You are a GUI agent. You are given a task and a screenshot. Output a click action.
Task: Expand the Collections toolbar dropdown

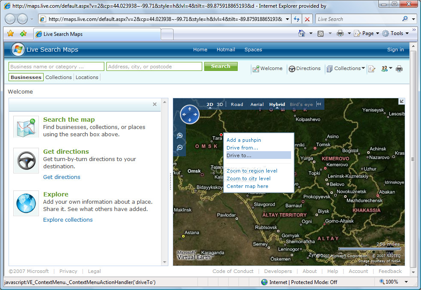[x=363, y=68]
